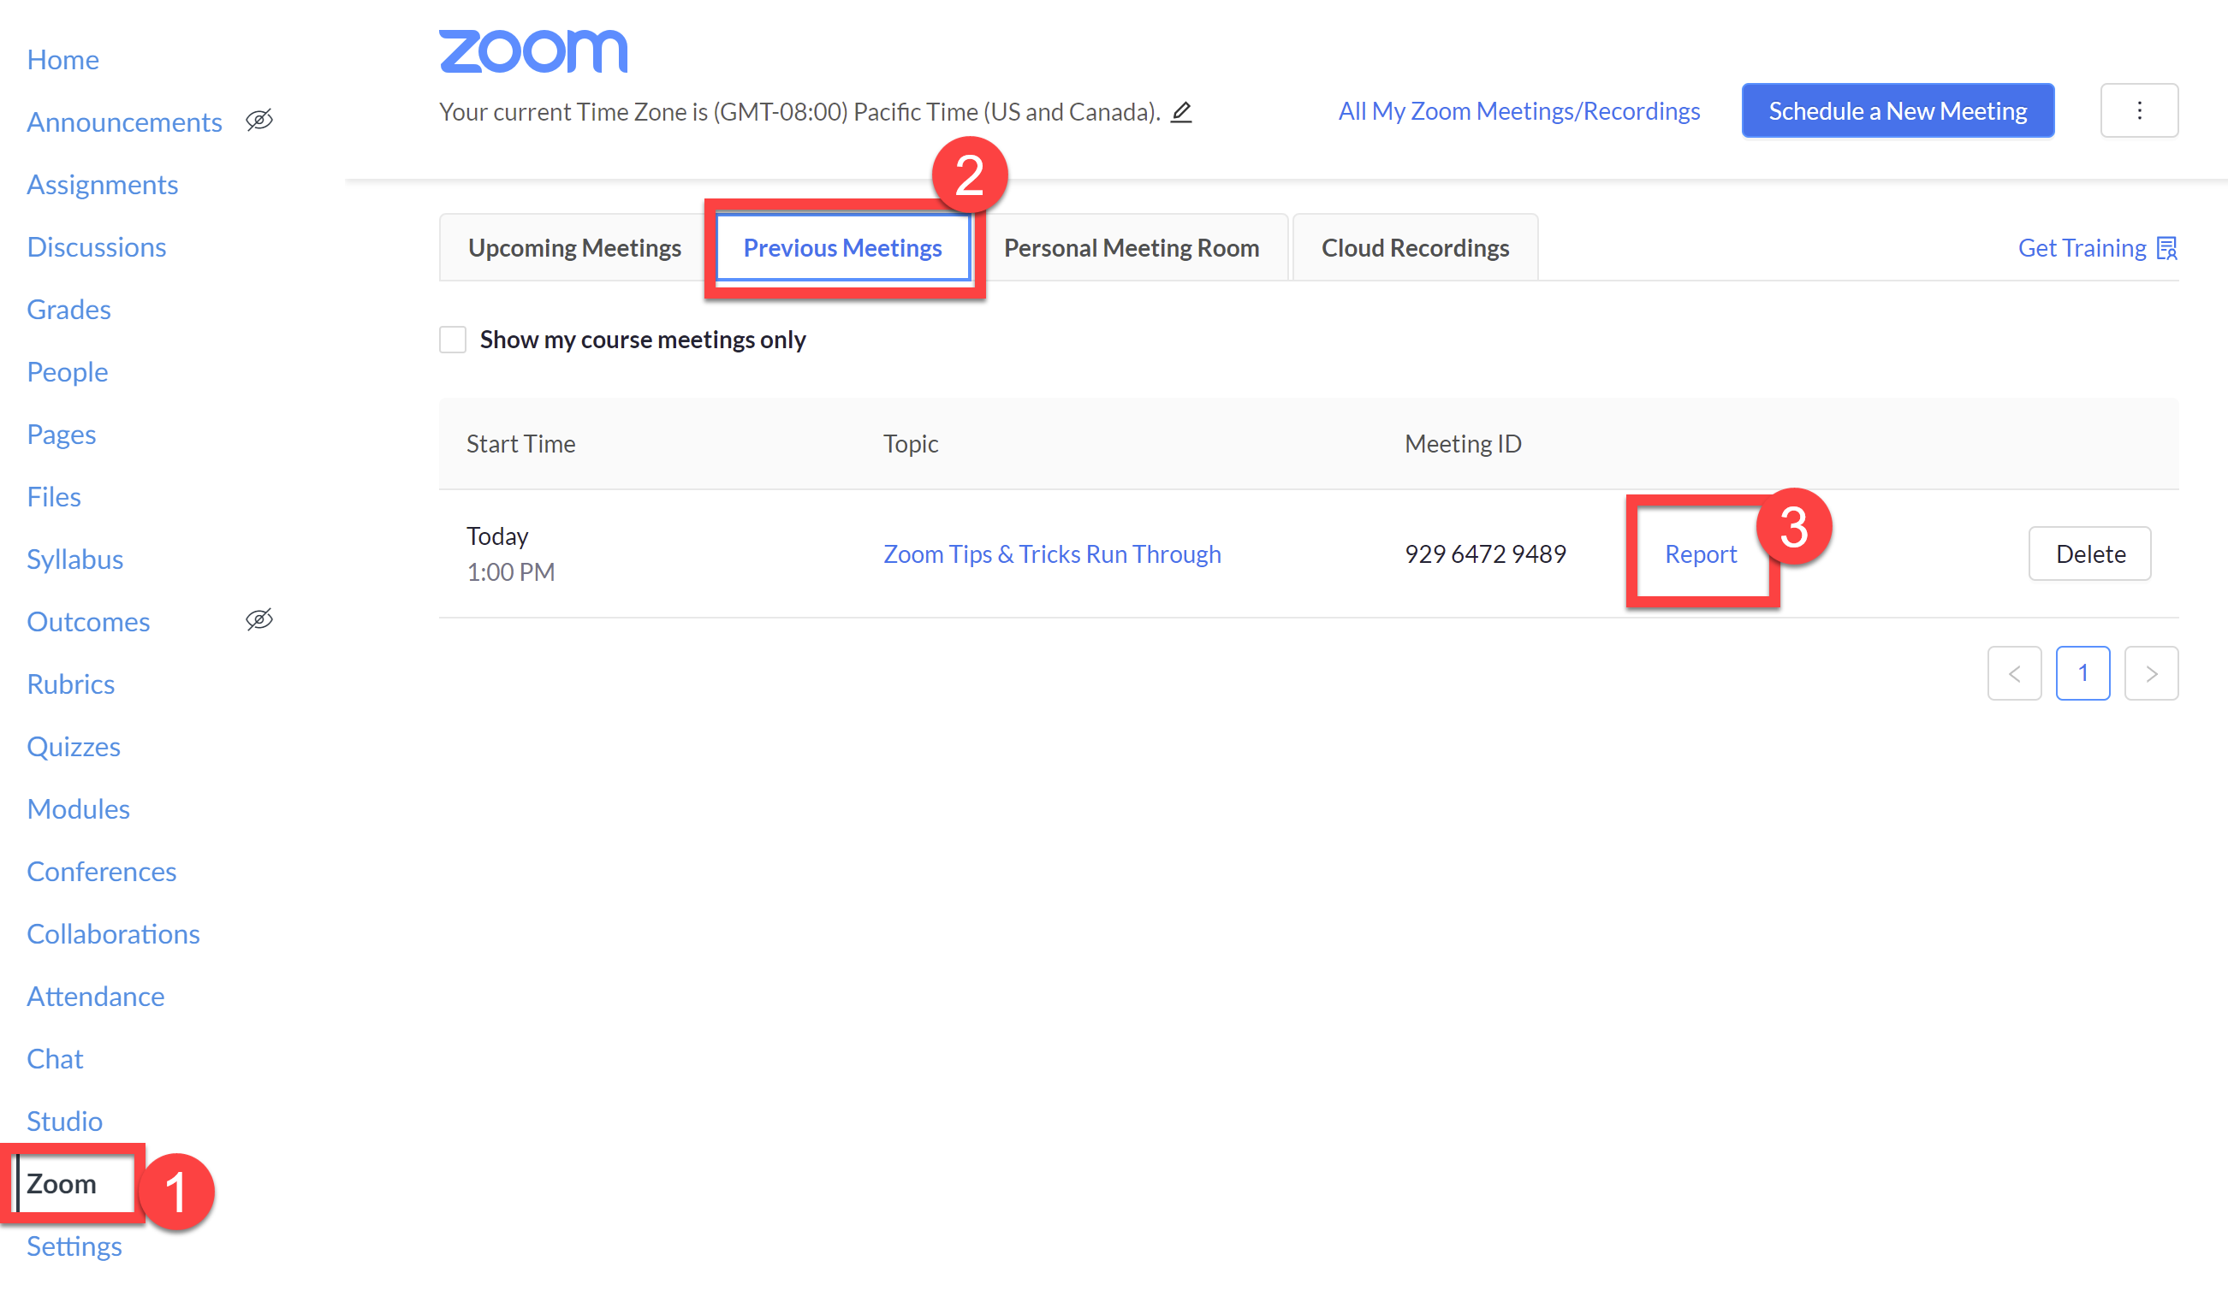Click the Outcomes visibility toggle icon
2228x1302 pixels.
point(258,620)
